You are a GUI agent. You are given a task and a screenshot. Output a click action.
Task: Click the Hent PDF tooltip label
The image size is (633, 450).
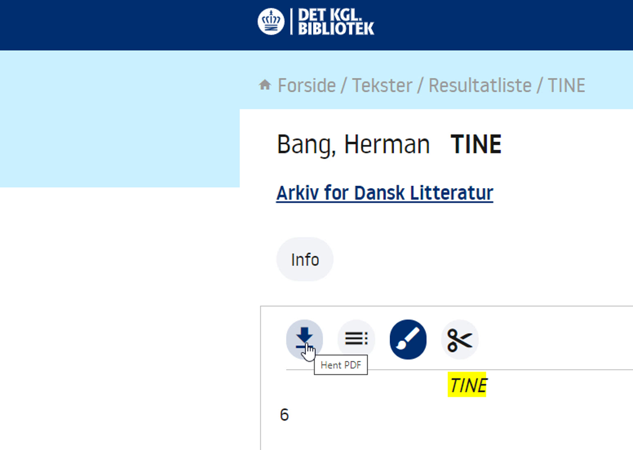(341, 365)
